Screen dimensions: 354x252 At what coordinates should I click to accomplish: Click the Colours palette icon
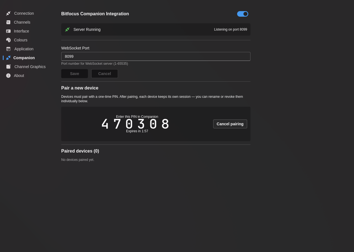[x=8, y=40]
